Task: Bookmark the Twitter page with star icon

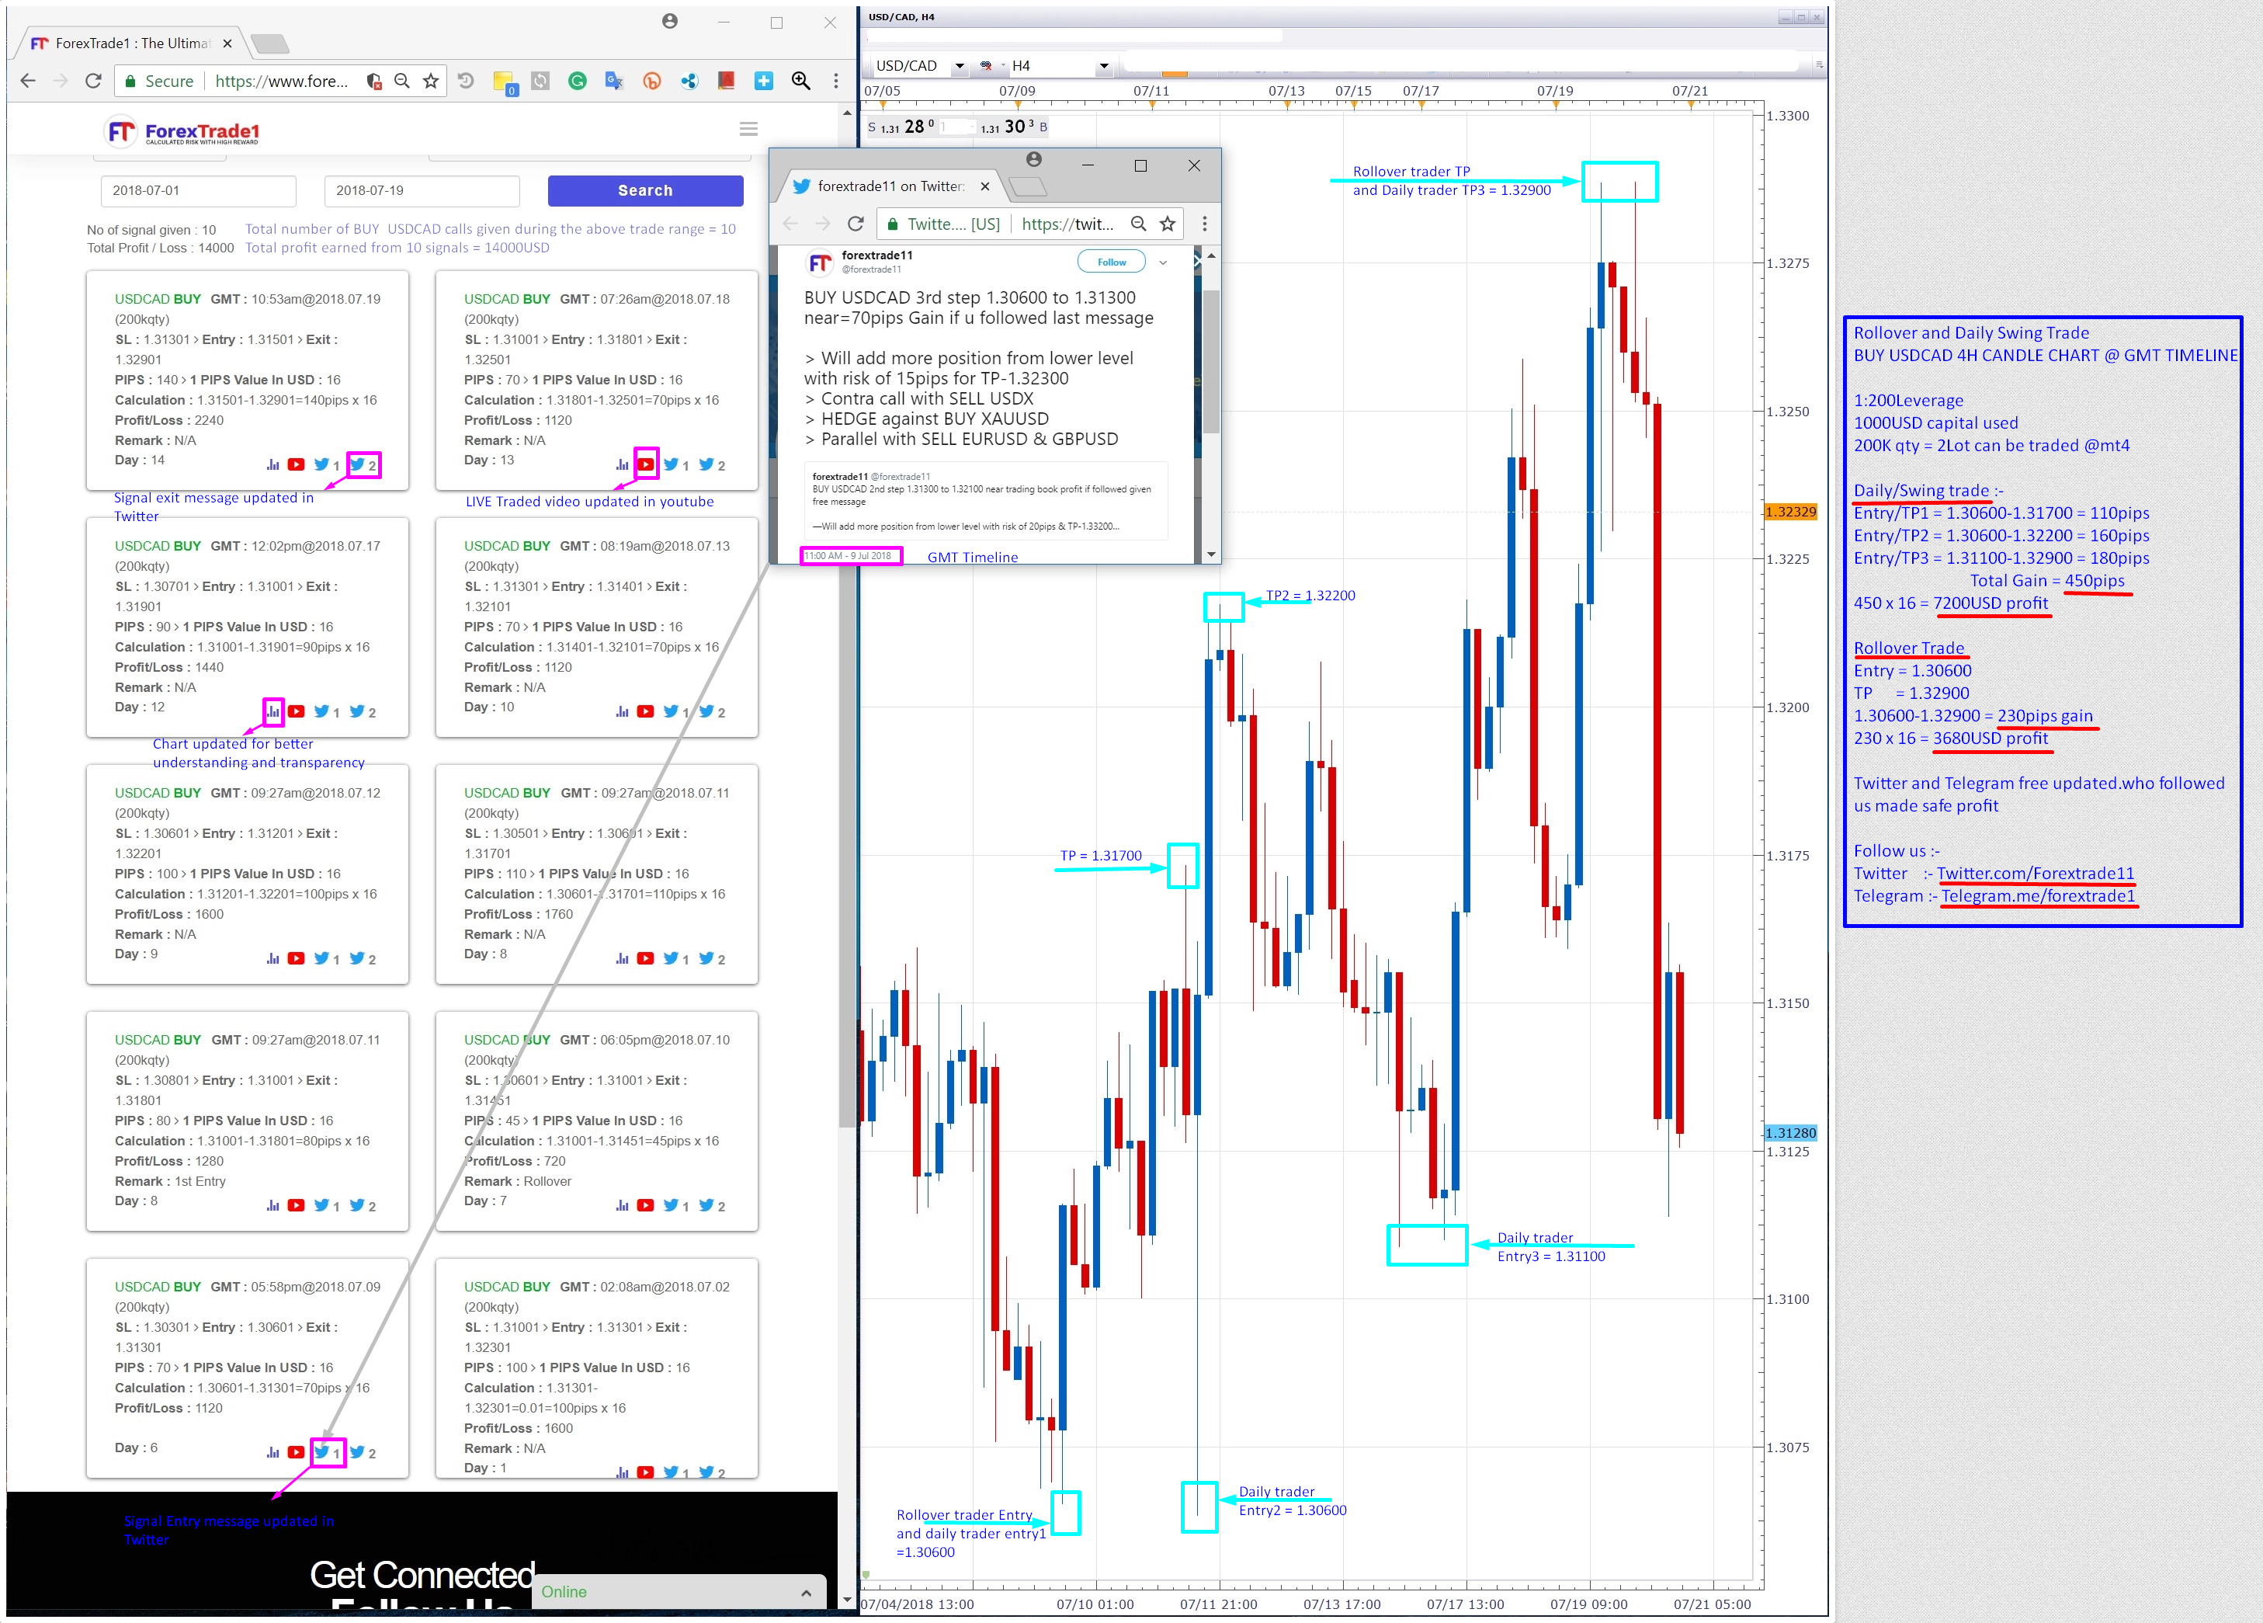Action: (1168, 224)
